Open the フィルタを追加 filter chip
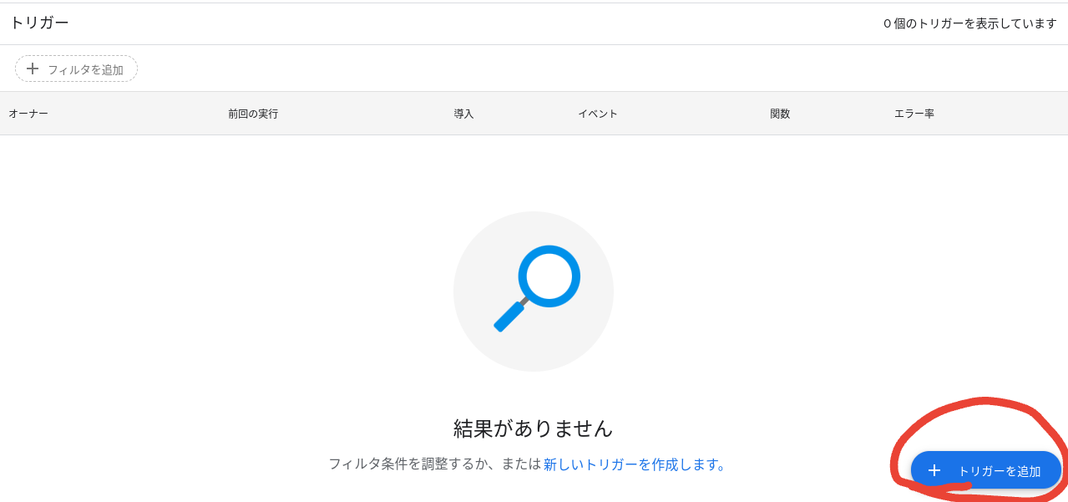 (76, 68)
